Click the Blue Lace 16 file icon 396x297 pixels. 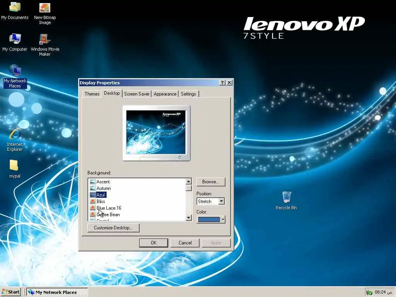click(93, 208)
